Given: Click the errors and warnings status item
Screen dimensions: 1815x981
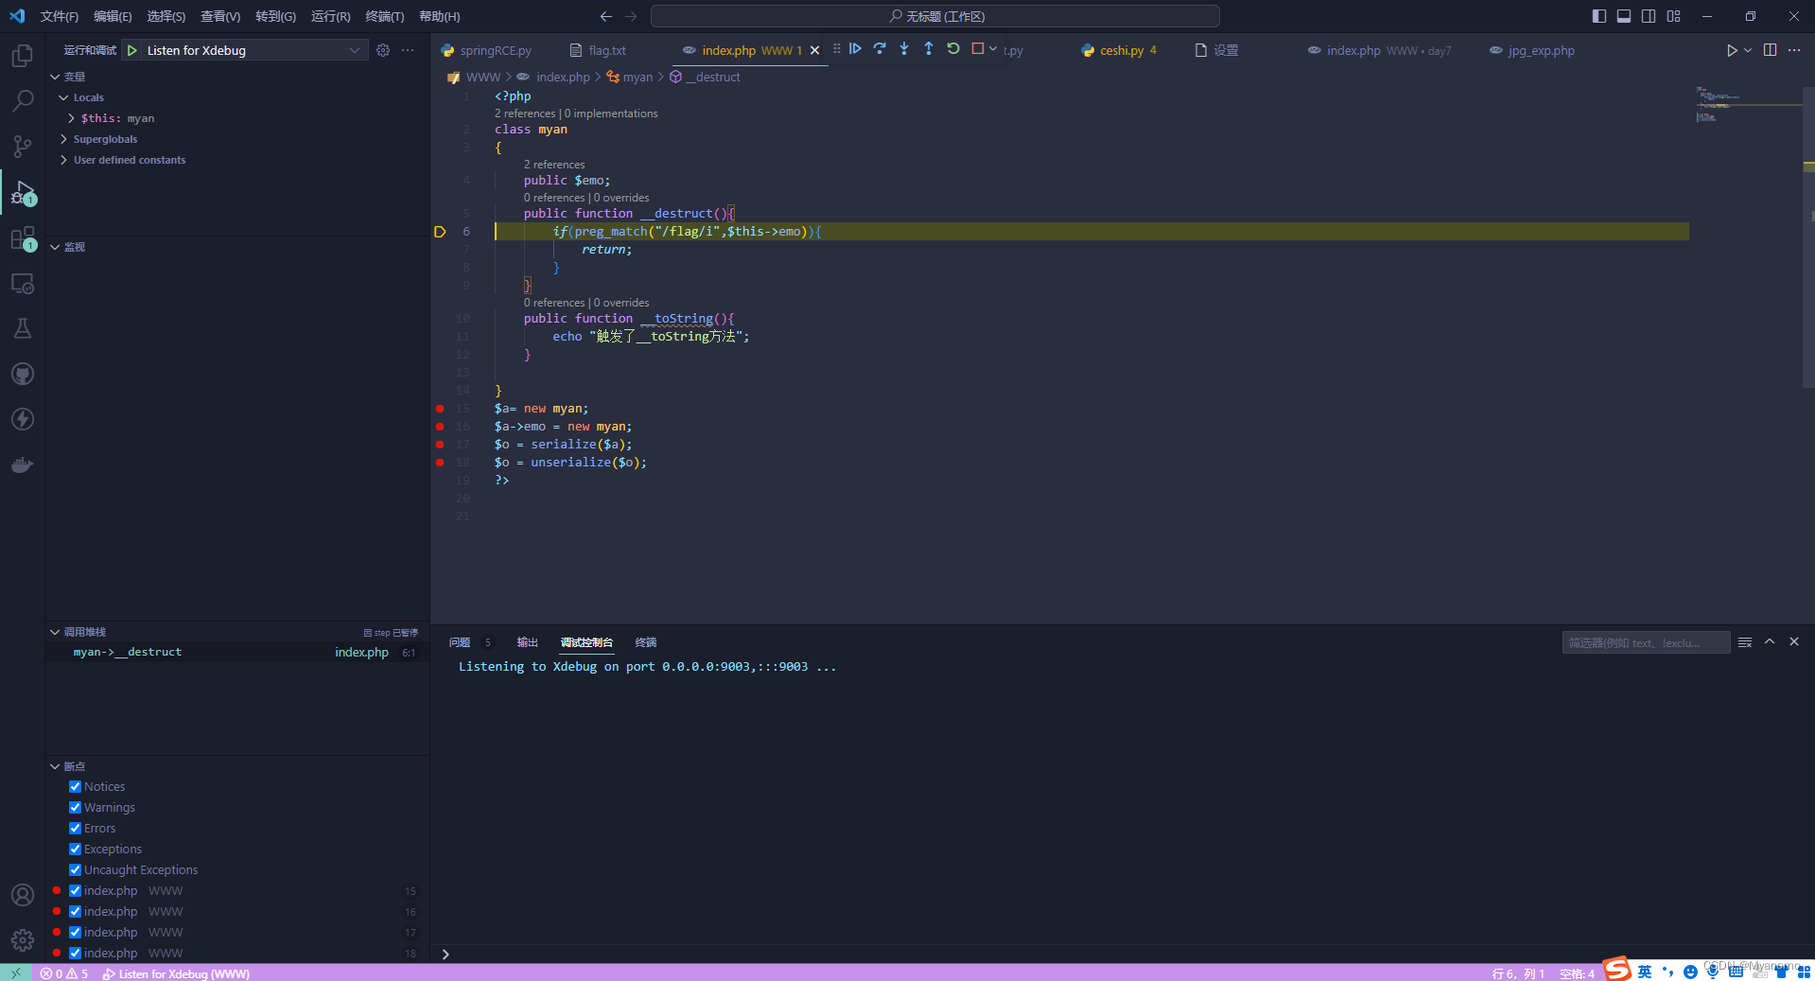Looking at the screenshot, I should 64,973.
